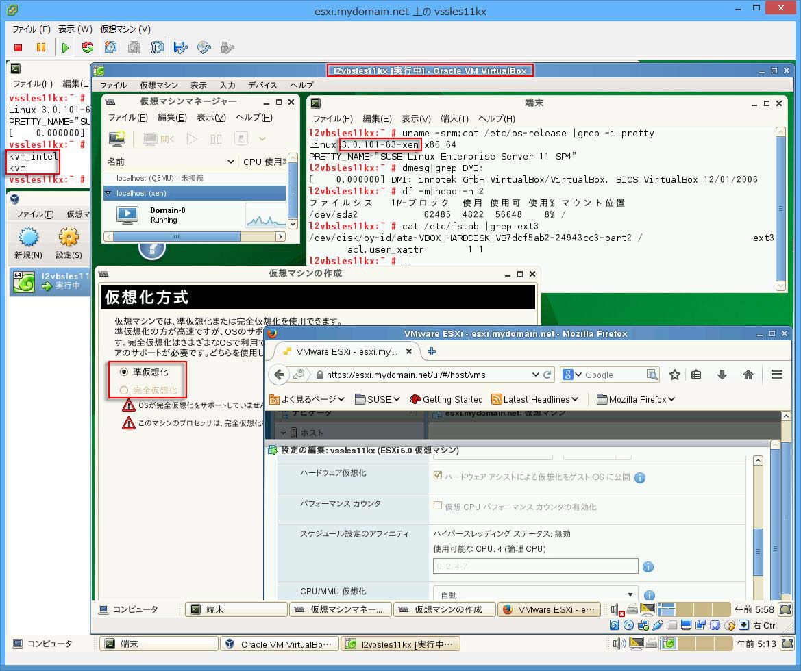This screenshot has width=801, height=671.
Task: Open デバイス menu in VirtualBox window
Action: pyautogui.click(x=262, y=86)
